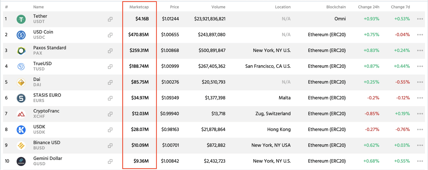428x170 pixels.
Task: Click the Dai diamond logo icon
Action: pos(21,82)
